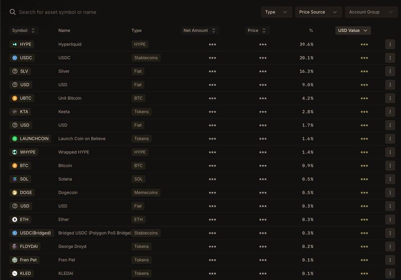Open the three-dot menu for SLV row

(x=390, y=71)
